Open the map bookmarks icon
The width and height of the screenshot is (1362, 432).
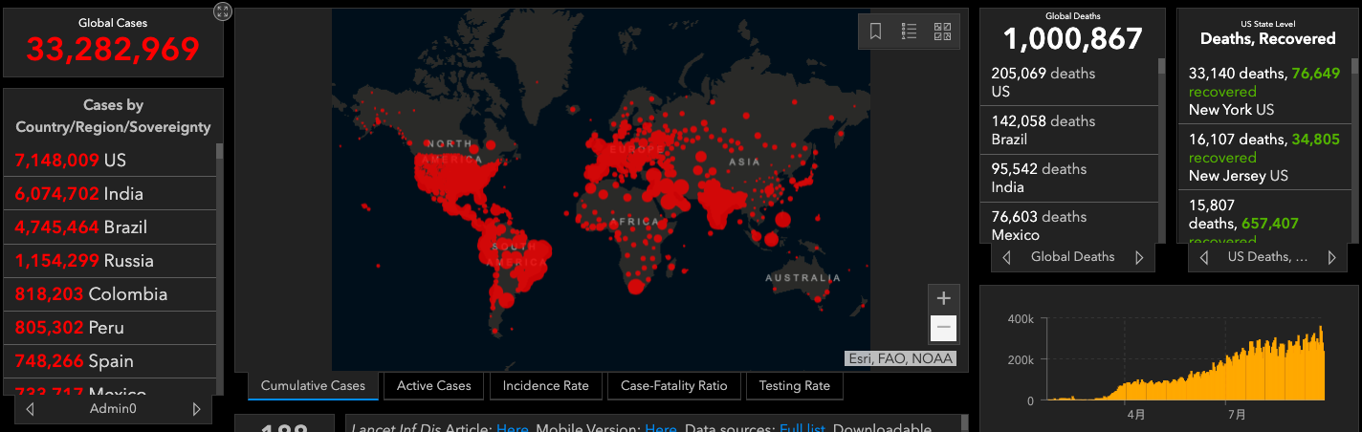click(875, 32)
